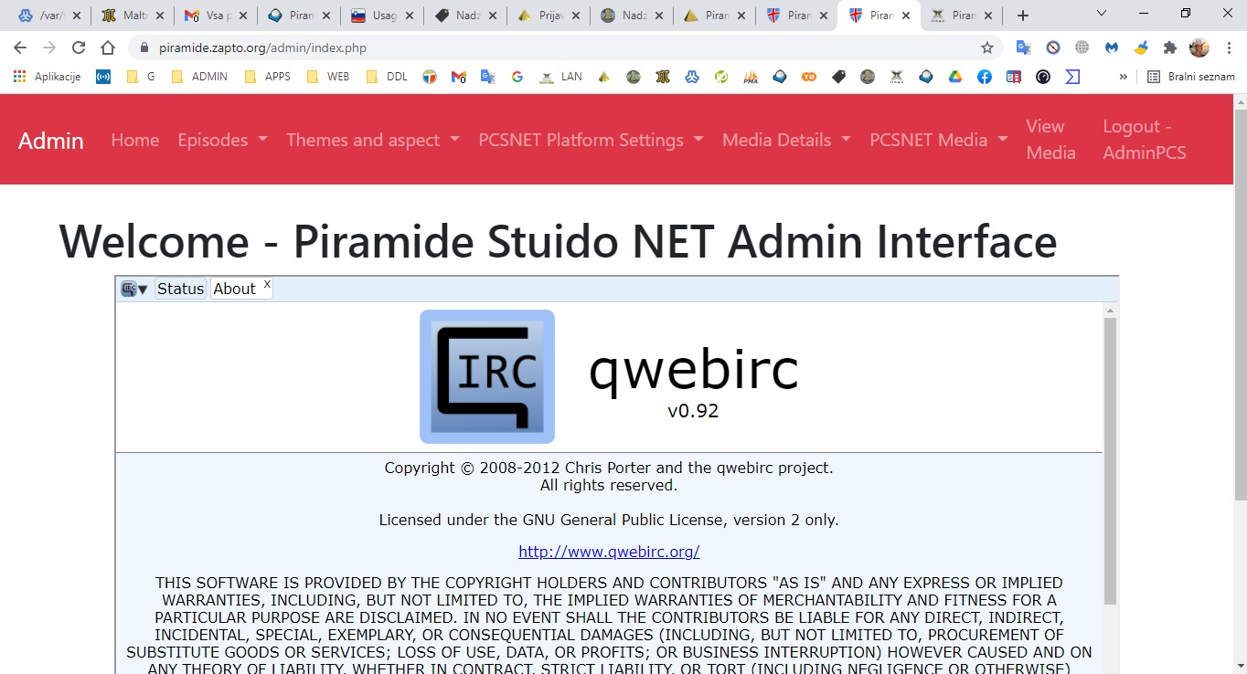Open the new tab plus button

pos(1023,16)
